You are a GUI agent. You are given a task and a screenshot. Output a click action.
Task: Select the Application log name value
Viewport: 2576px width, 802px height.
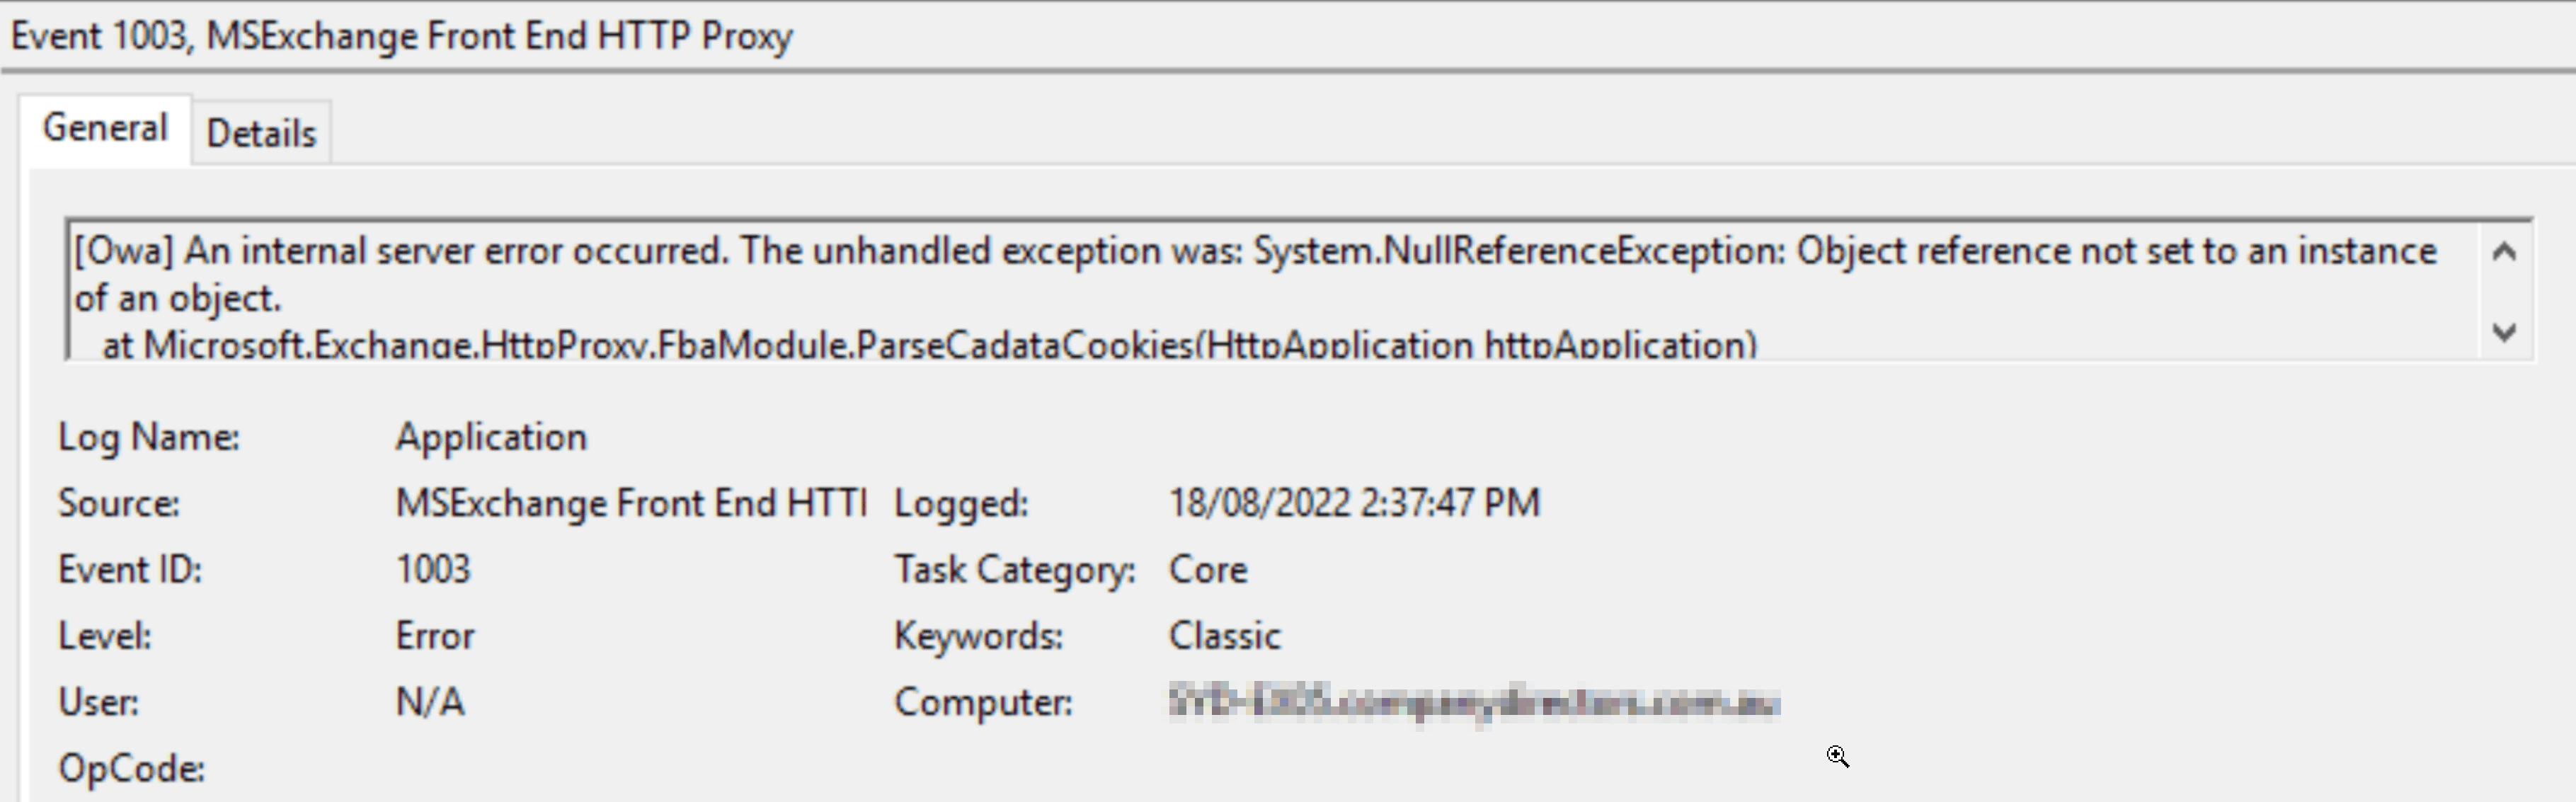pos(491,437)
